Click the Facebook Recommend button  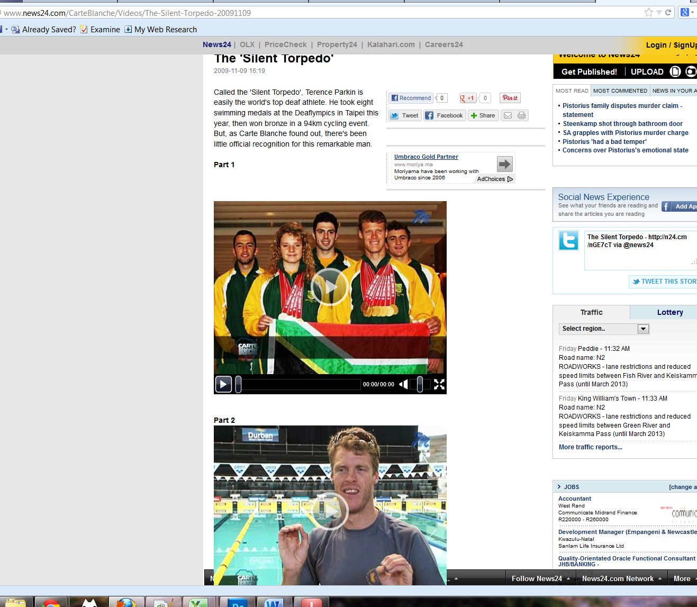[x=411, y=98]
